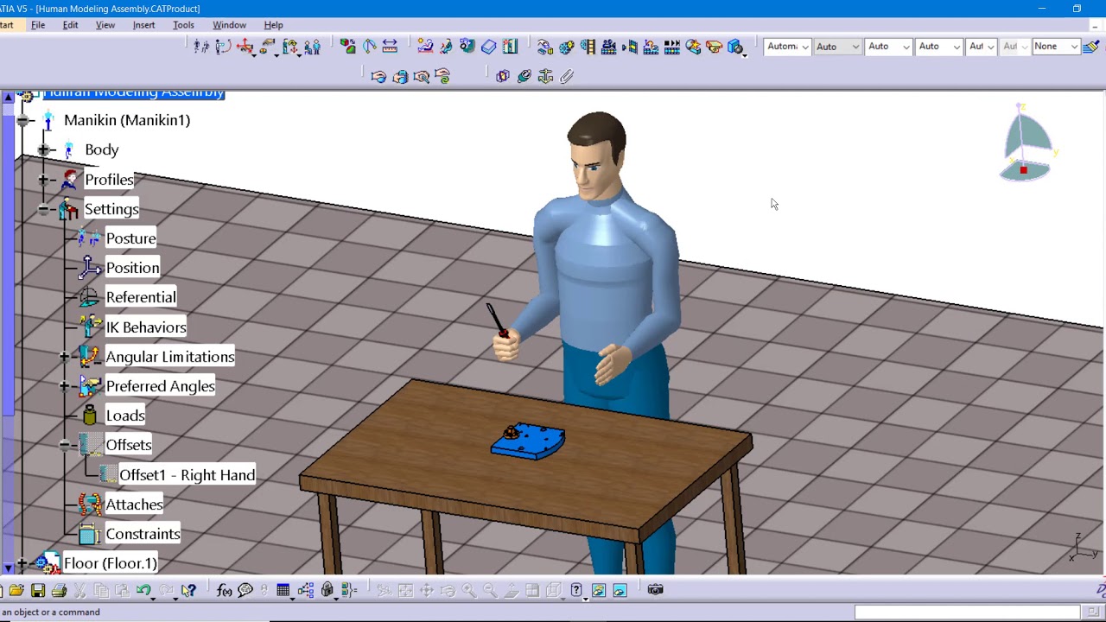The width and height of the screenshot is (1106, 622).
Task: Click the film camera sequence icon
Action: coord(609,46)
